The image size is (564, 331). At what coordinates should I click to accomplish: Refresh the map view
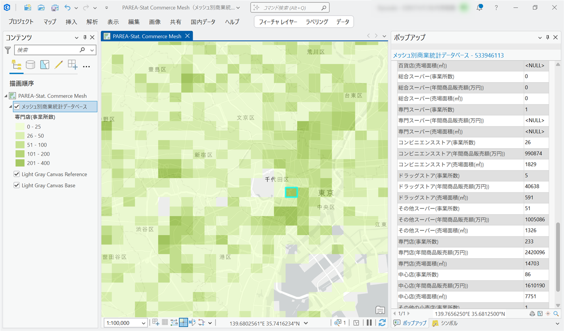pyautogui.click(x=382, y=323)
